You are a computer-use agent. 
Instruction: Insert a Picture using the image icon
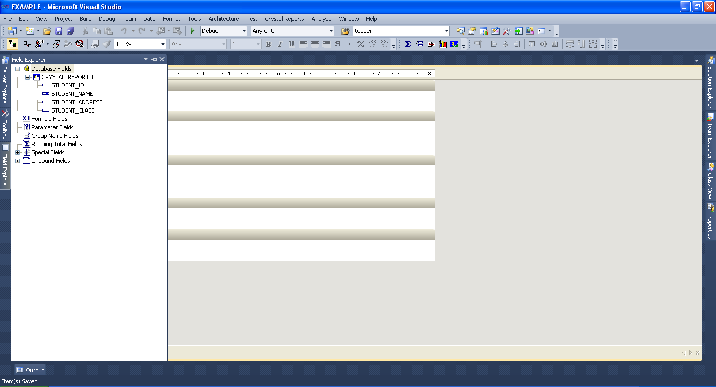454,44
